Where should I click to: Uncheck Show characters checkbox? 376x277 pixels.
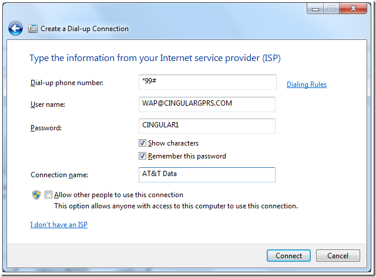[142, 143]
